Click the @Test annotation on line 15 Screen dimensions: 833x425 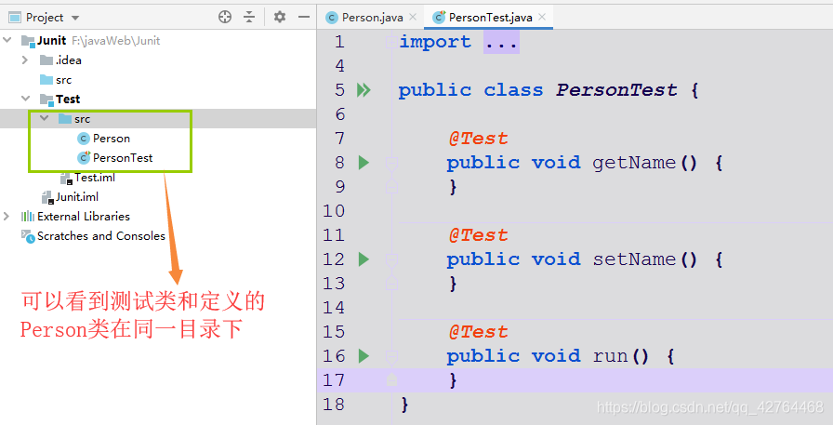point(478,332)
